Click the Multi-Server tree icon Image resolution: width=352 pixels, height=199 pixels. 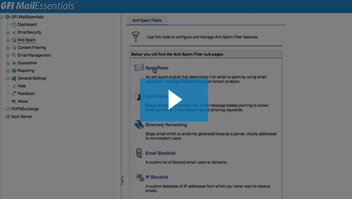(x=8, y=117)
